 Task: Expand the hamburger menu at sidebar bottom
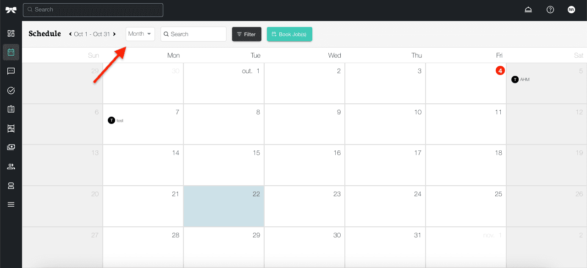click(x=11, y=204)
